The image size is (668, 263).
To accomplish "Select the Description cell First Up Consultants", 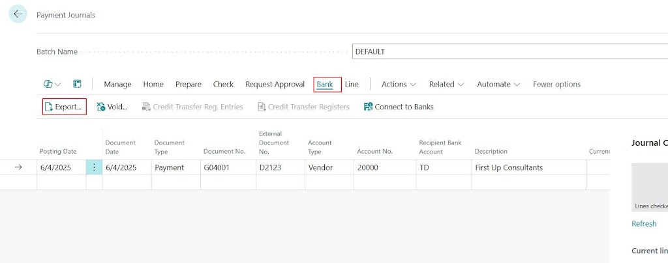I will coord(509,167).
